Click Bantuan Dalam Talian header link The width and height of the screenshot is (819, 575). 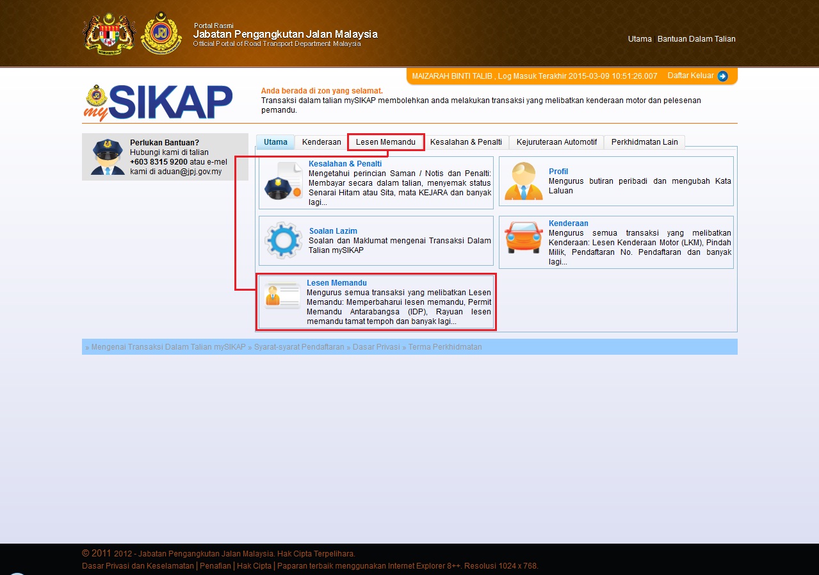coord(696,39)
